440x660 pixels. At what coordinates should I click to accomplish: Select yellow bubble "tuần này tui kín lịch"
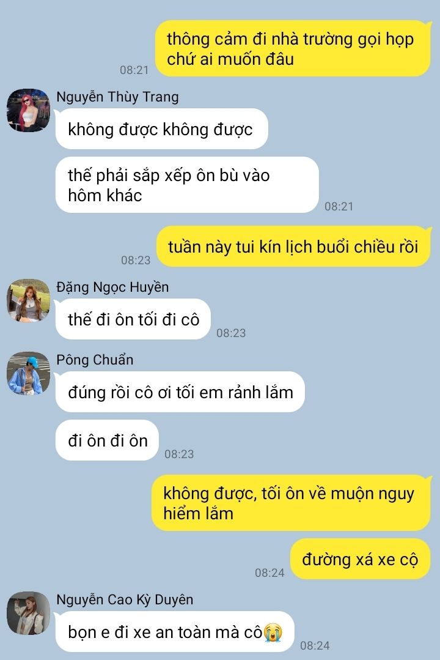pos(293,247)
